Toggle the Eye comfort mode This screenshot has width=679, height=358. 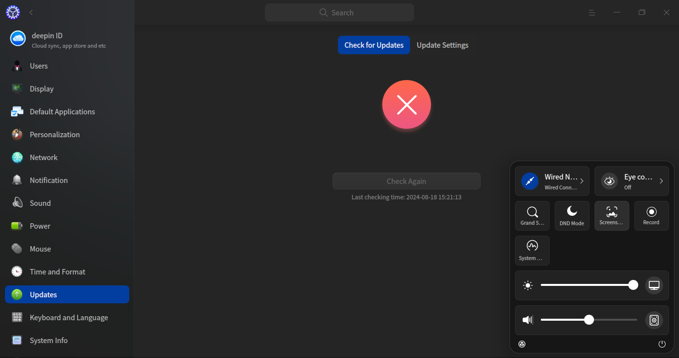tap(609, 181)
